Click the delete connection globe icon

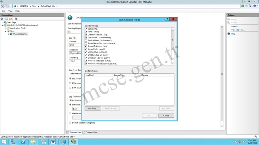16,19
